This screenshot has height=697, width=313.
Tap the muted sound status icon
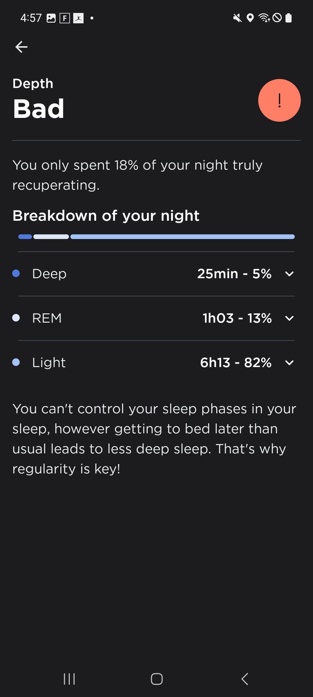click(237, 18)
